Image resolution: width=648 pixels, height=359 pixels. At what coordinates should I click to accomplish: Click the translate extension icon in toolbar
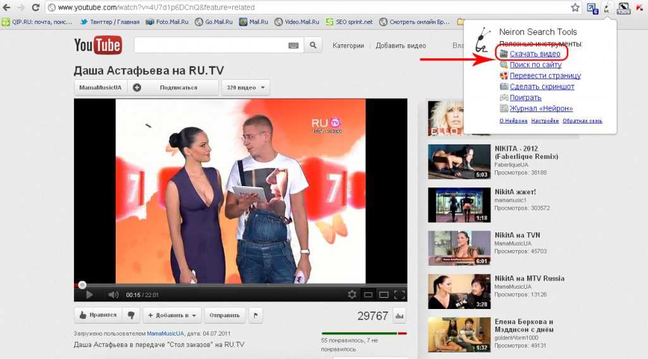(592, 8)
